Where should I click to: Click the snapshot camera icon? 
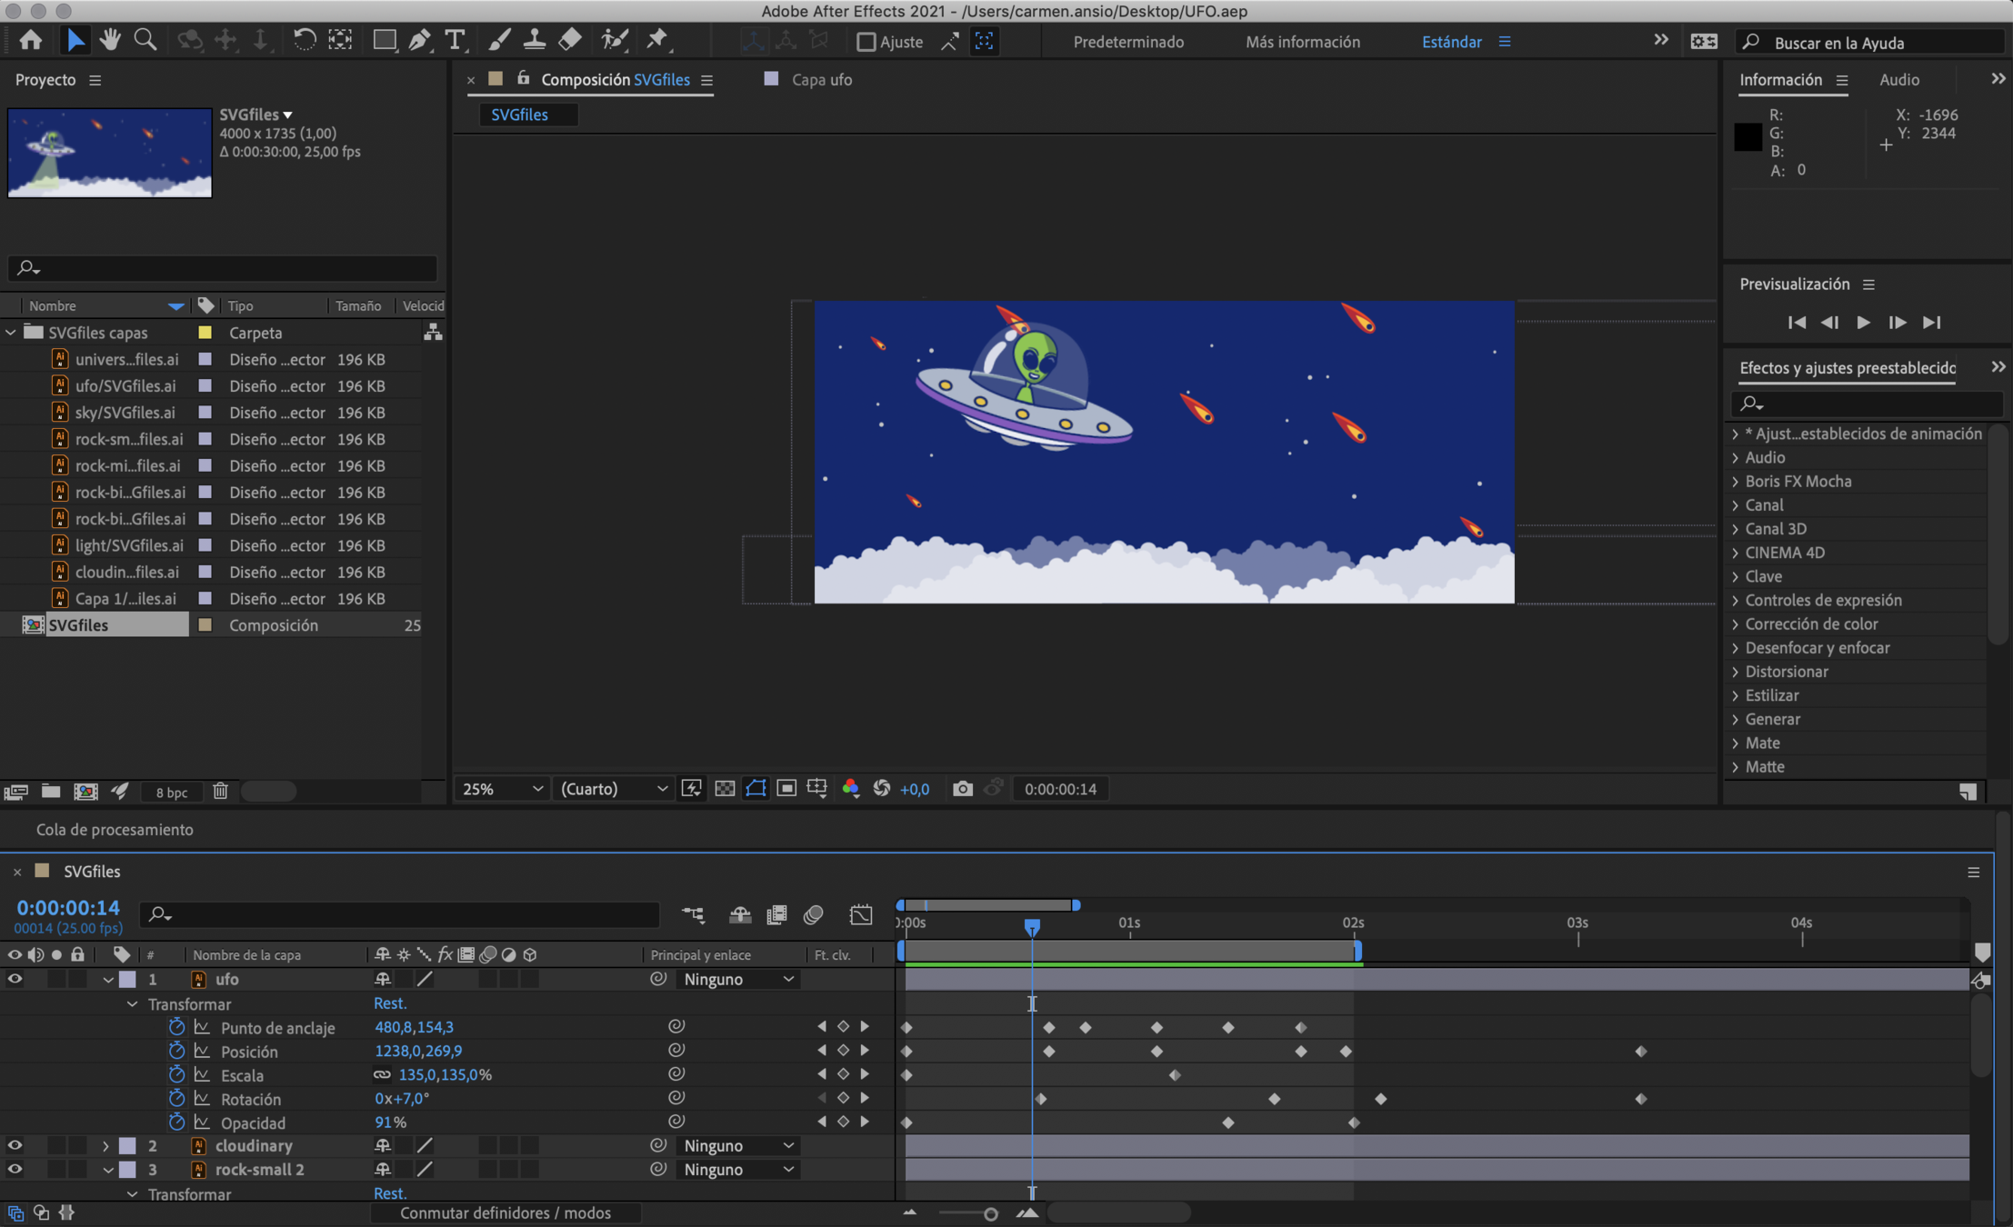coord(962,789)
